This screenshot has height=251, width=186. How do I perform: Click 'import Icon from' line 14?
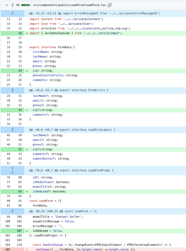pos(61,24)
